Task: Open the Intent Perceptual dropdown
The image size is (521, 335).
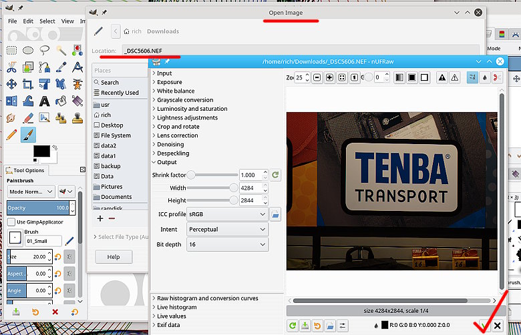Action: (x=227, y=230)
